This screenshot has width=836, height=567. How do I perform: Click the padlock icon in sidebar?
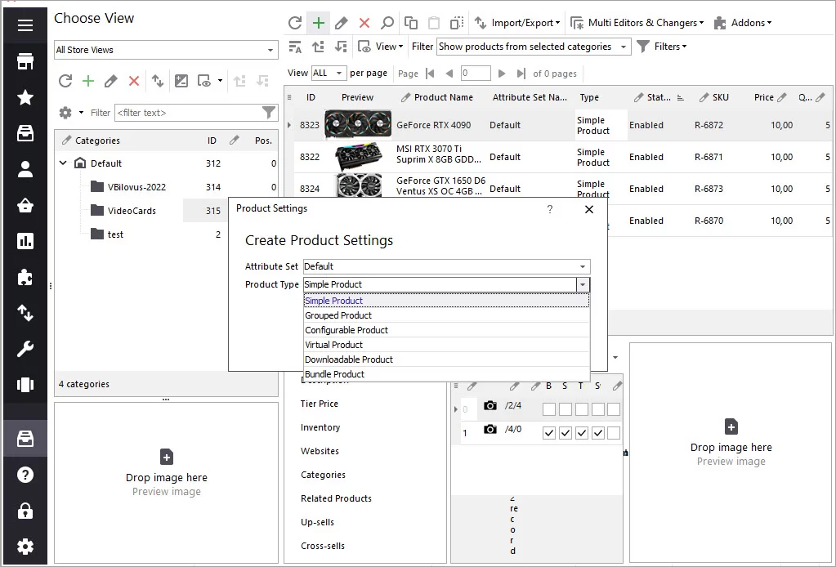click(x=25, y=511)
